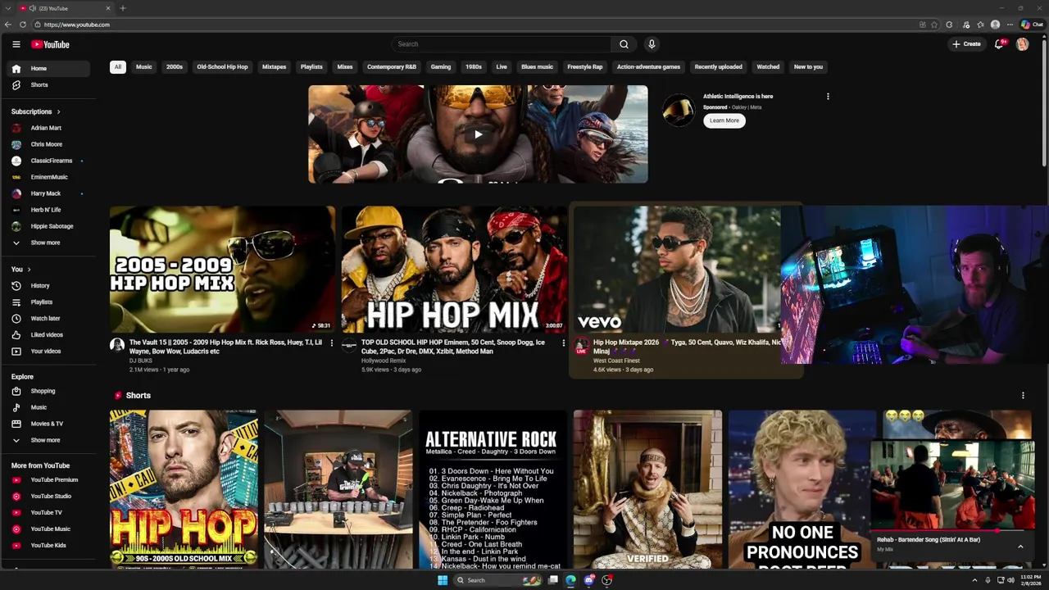Open Shopping under Explore
Image resolution: width=1049 pixels, height=590 pixels.
(48, 391)
